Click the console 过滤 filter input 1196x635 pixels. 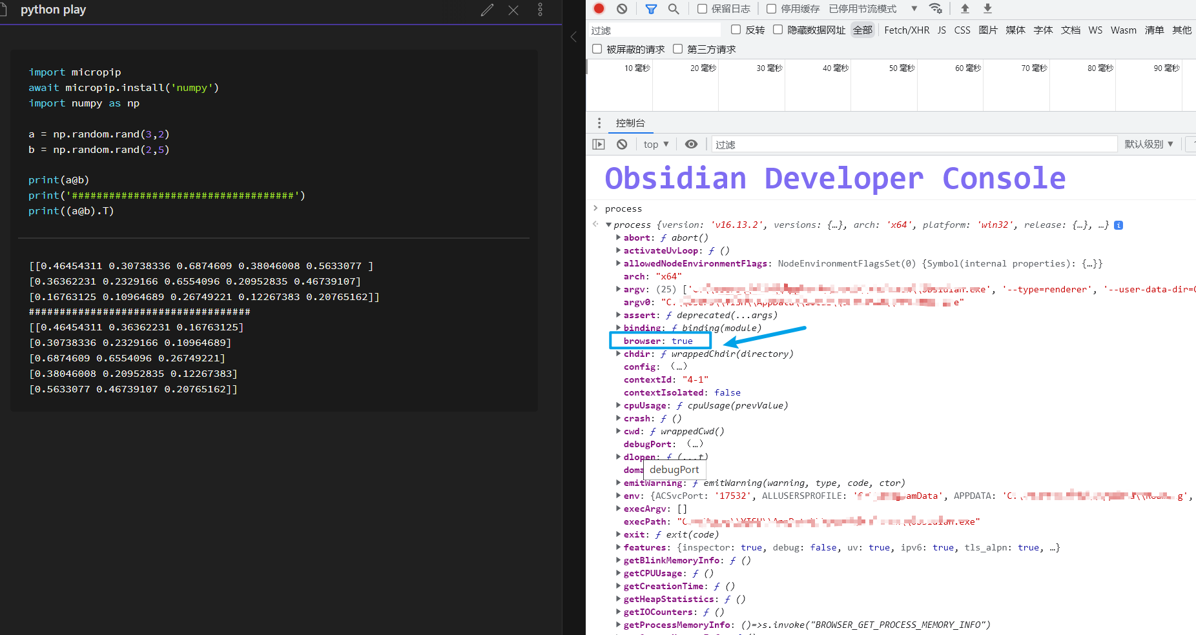pyautogui.click(x=914, y=145)
